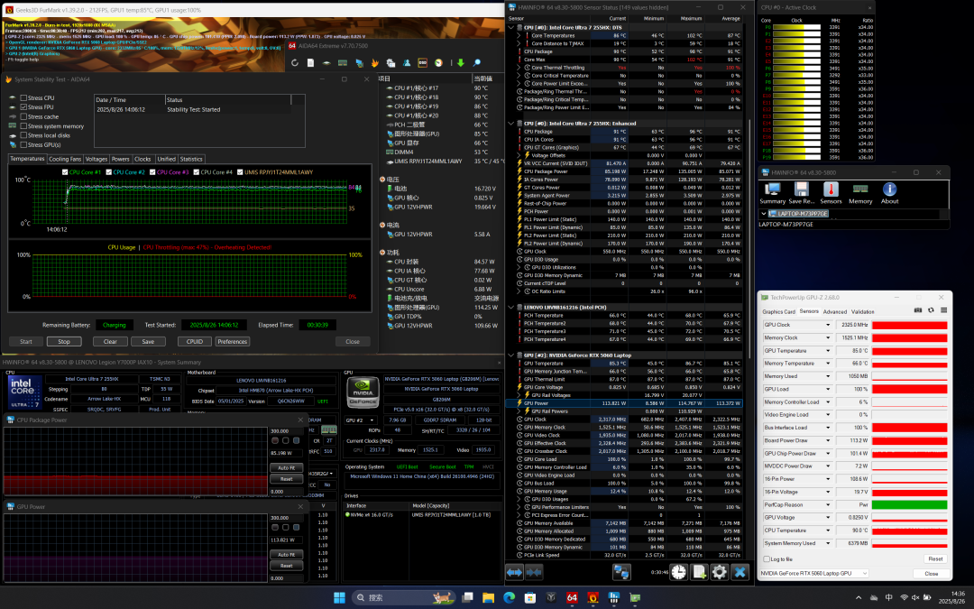The height and width of the screenshot is (609, 974).
Task: Click the Clear button in stability test
Action: (110, 341)
